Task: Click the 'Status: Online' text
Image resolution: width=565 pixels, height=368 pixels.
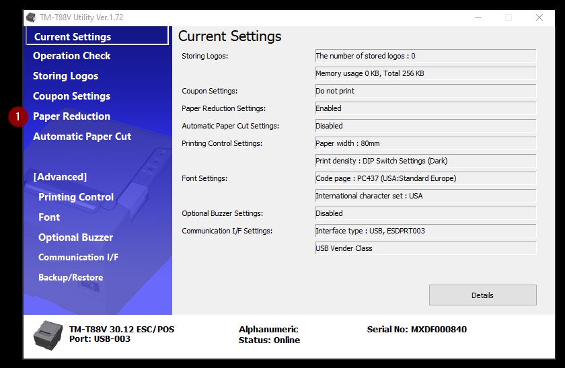Action: tap(269, 340)
